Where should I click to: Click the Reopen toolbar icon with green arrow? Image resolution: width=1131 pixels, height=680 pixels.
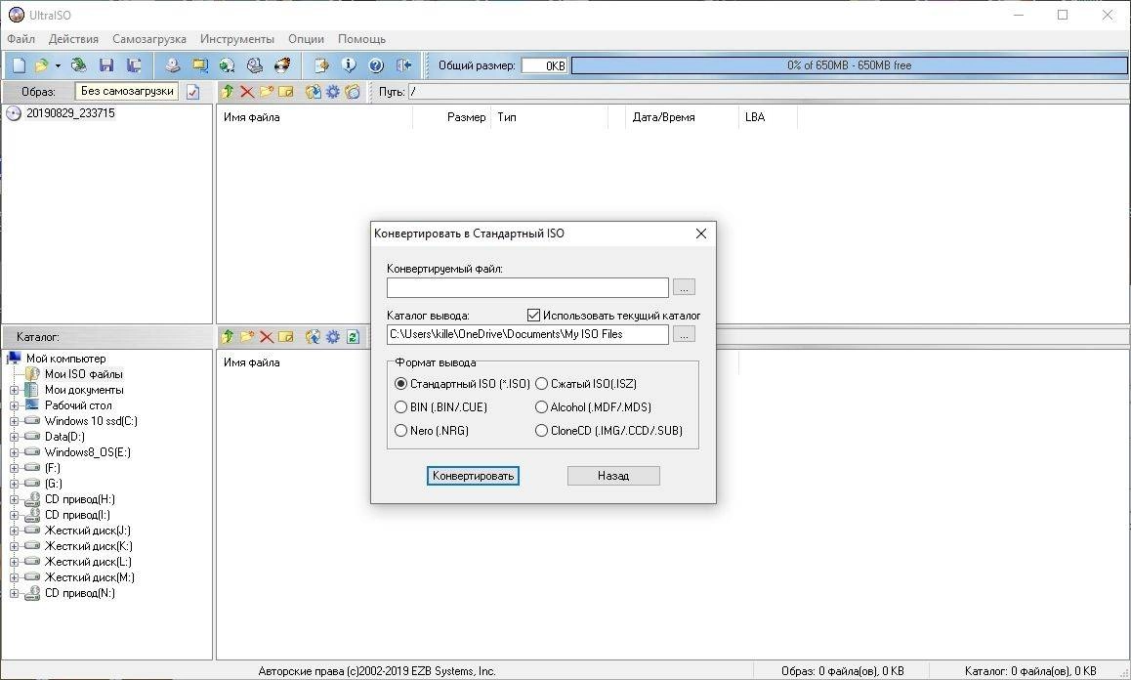click(x=78, y=64)
